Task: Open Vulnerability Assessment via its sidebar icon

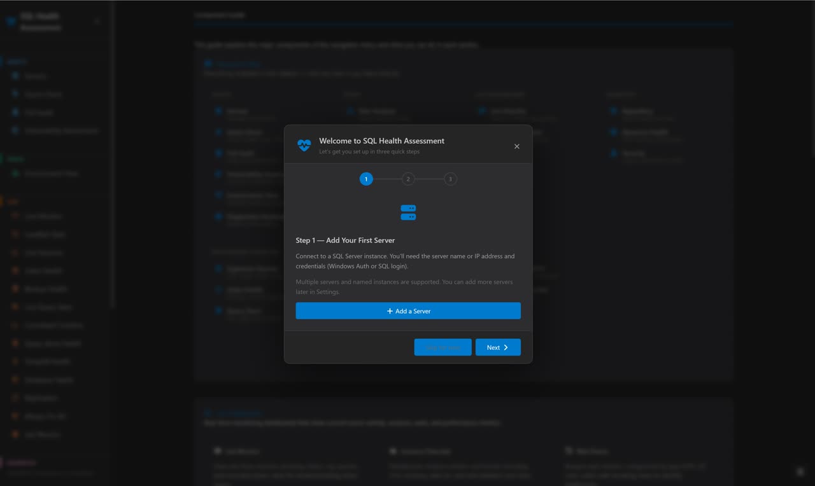Action: pos(15,130)
